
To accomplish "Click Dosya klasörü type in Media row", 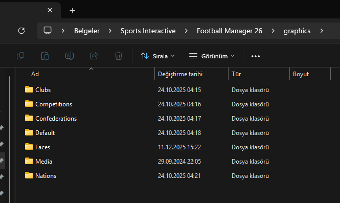I will (250, 162).
